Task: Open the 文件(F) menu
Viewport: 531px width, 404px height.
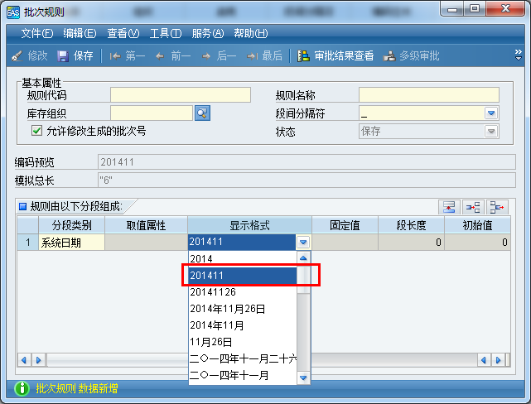Action: pyautogui.click(x=36, y=33)
